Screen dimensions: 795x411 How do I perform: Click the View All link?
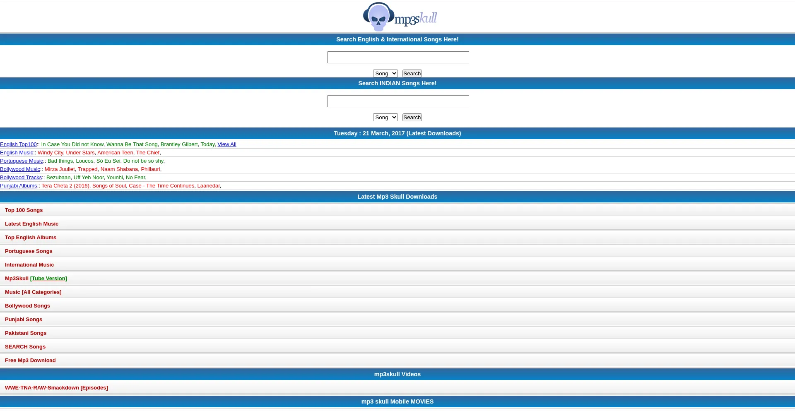pyautogui.click(x=226, y=144)
